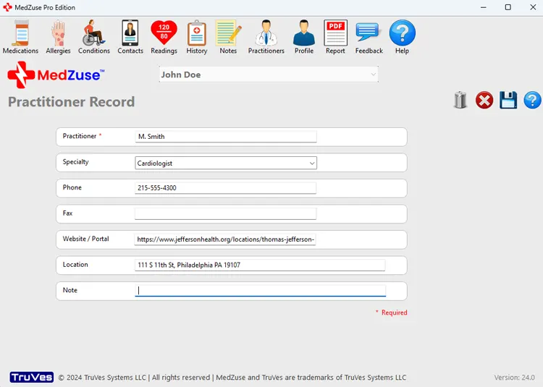
Task: Click the Fax input field
Action: (x=226, y=213)
